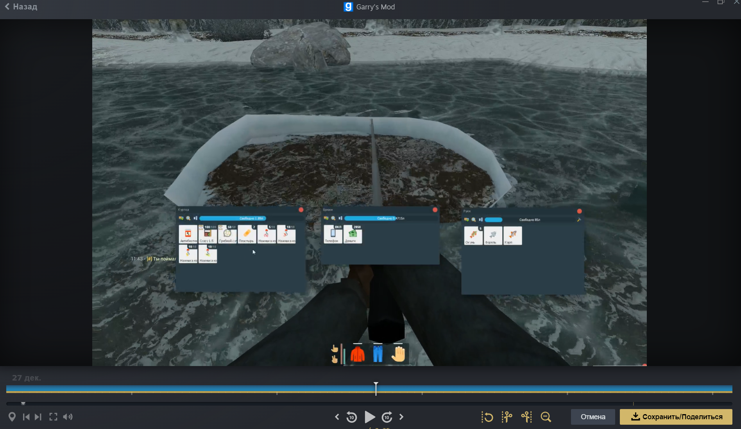Set clip end at the playhead
The height and width of the screenshot is (429, 741).
coord(526,417)
